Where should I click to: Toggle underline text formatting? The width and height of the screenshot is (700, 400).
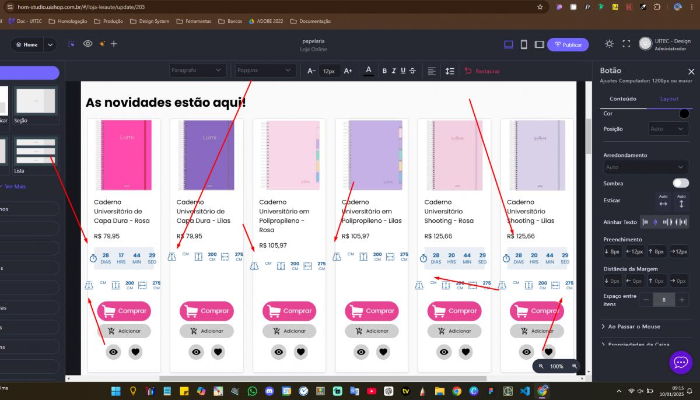click(x=403, y=71)
